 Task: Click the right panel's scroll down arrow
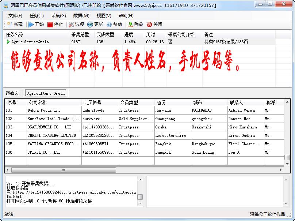click(286, 204)
